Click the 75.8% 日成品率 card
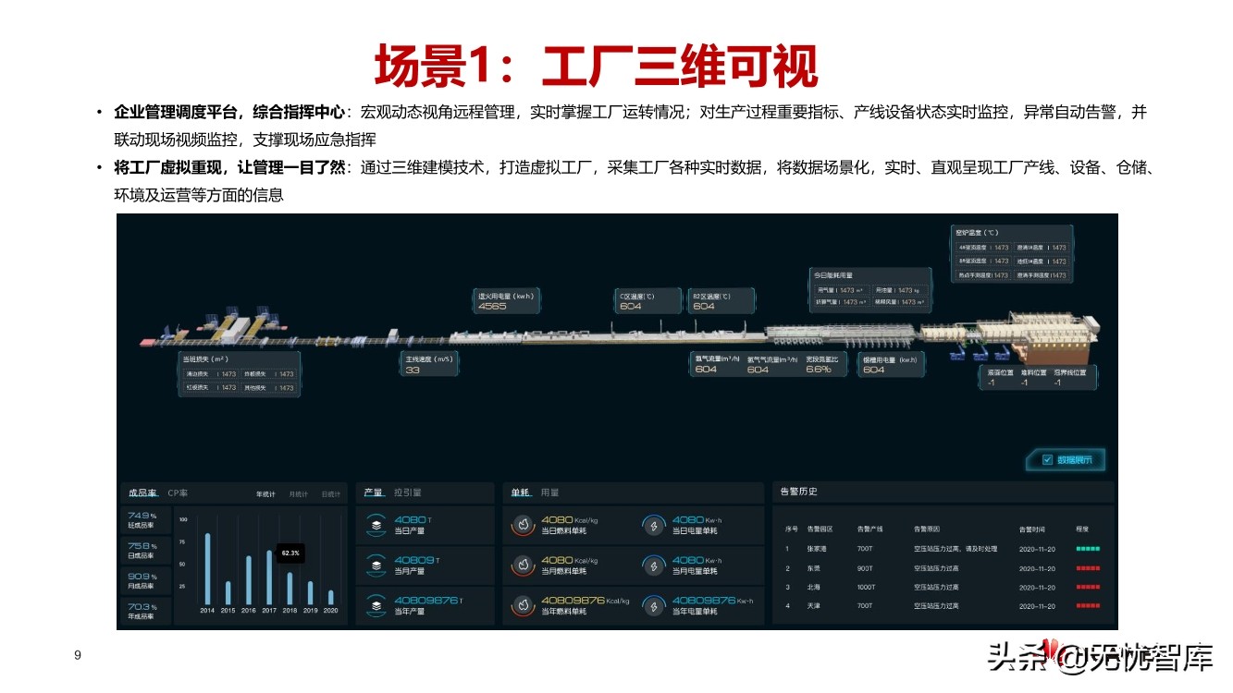Viewport: 1233px width, 693px height. 146,551
